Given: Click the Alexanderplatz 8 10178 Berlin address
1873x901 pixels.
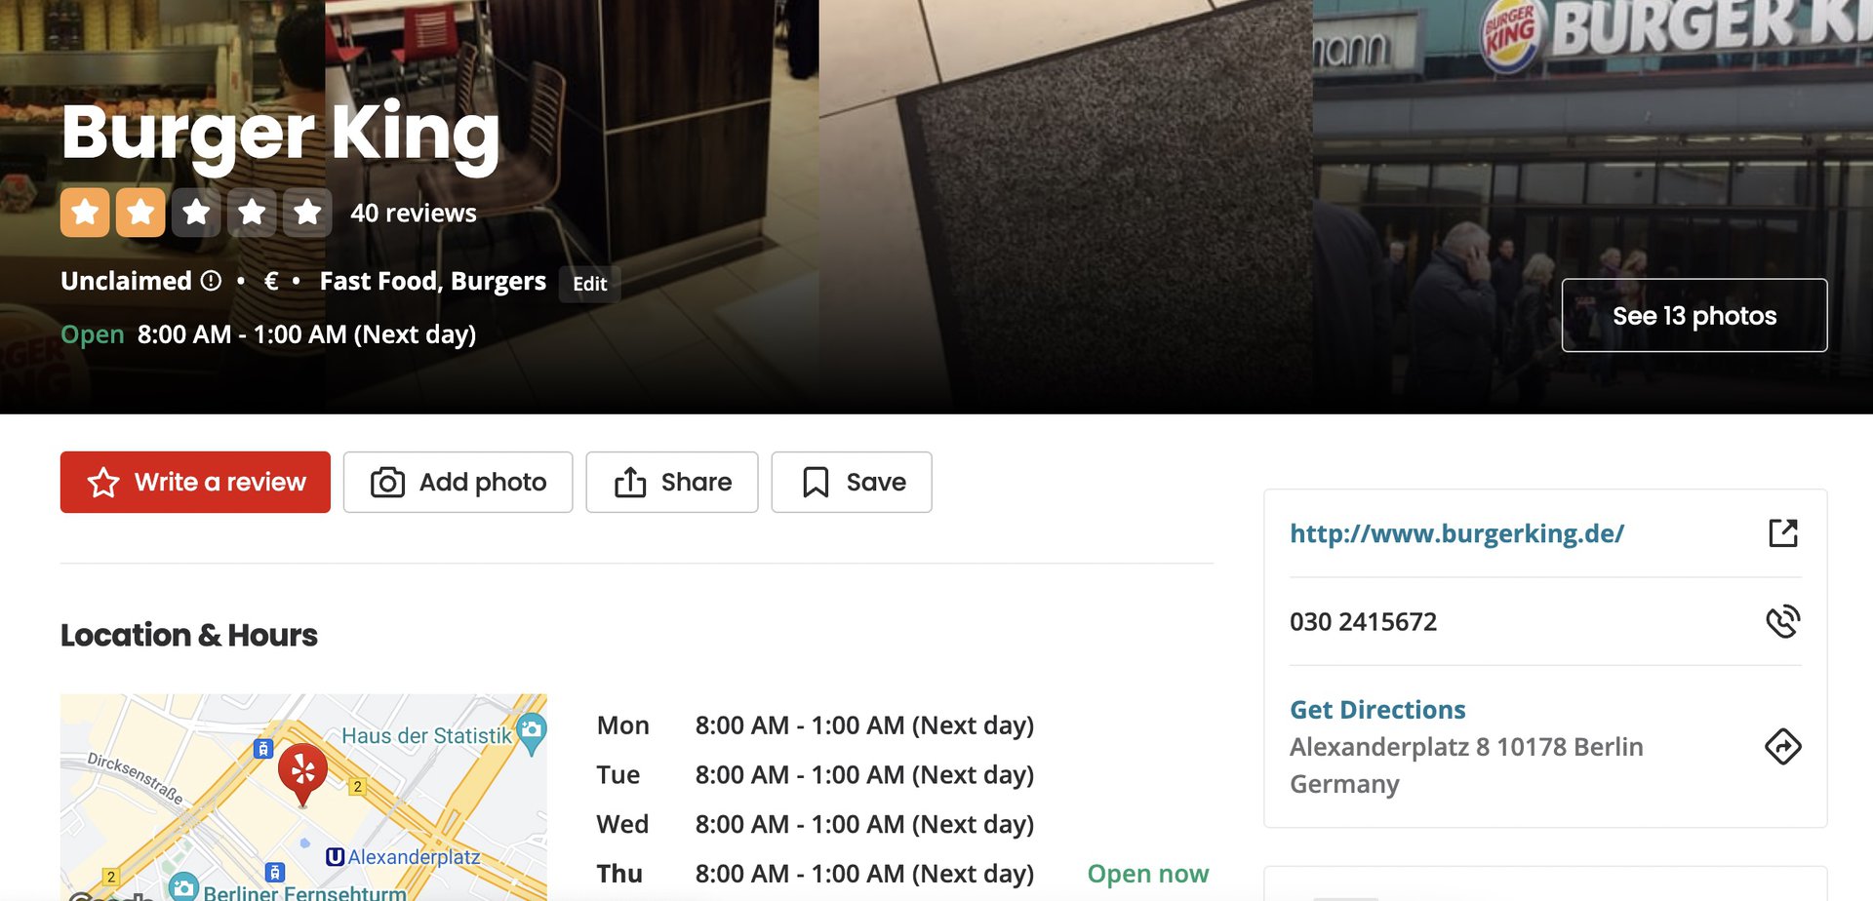Looking at the screenshot, I should [x=1466, y=765].
